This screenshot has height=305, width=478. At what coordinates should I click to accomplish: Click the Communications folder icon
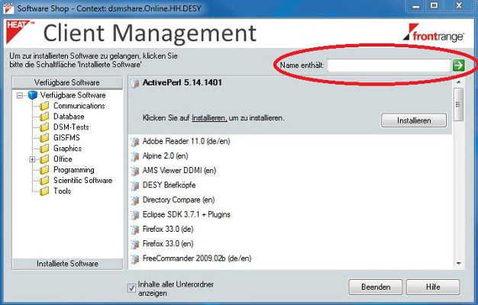tap(44, 106)
